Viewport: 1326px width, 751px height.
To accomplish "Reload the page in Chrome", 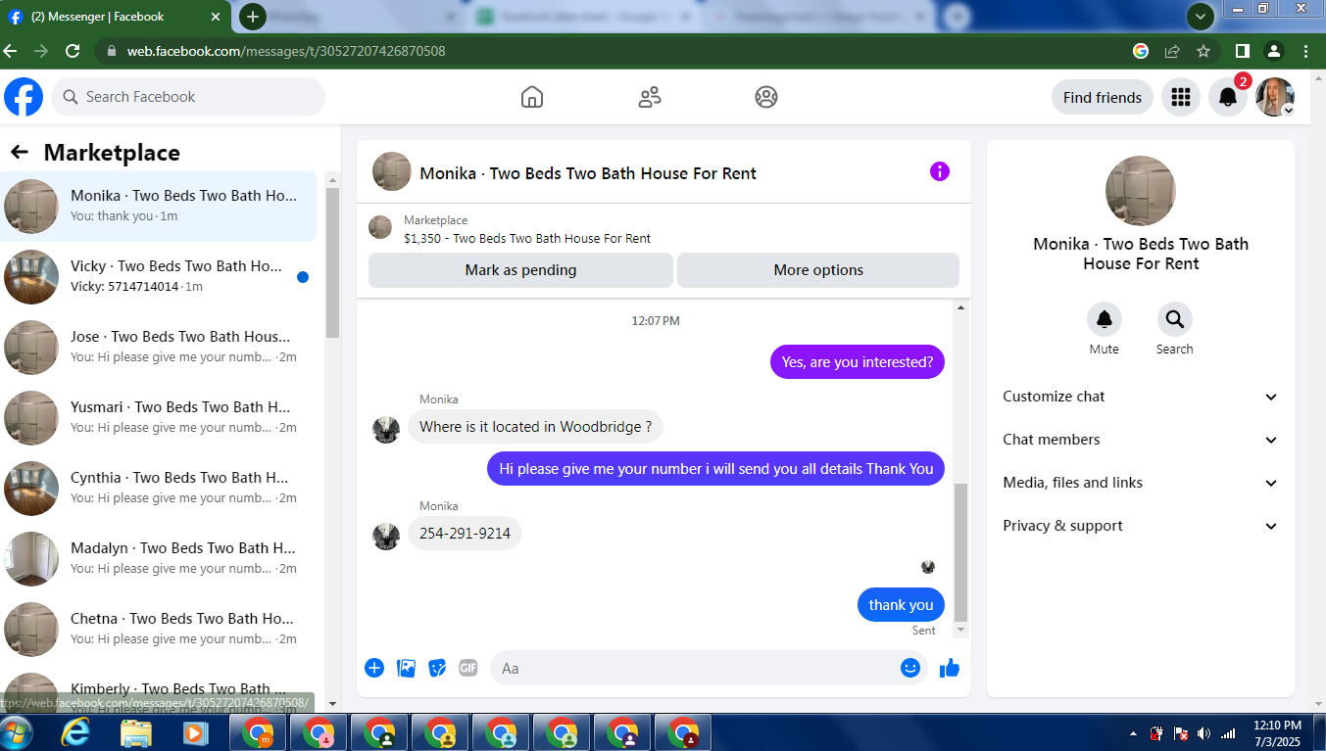I will [73, 51].
